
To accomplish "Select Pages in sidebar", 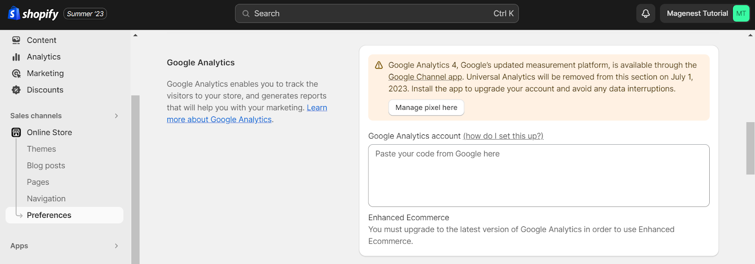I will pyautogui.click(x=38, y=182).
